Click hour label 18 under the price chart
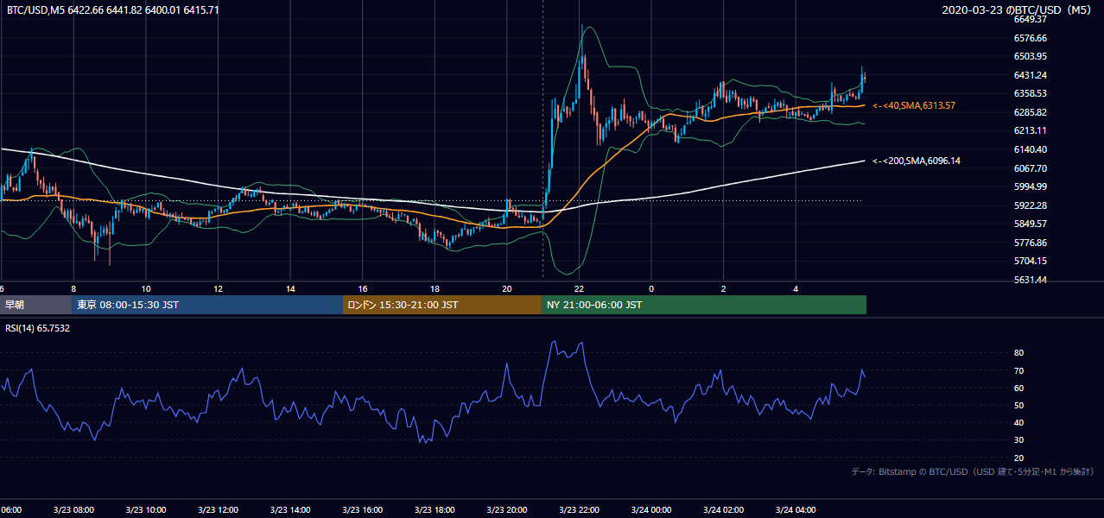The height and width of the screenshot is (518, 1104). [x=435, y=288]
